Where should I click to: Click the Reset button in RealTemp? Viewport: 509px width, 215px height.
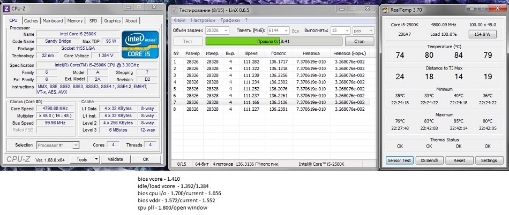[459, 160]
